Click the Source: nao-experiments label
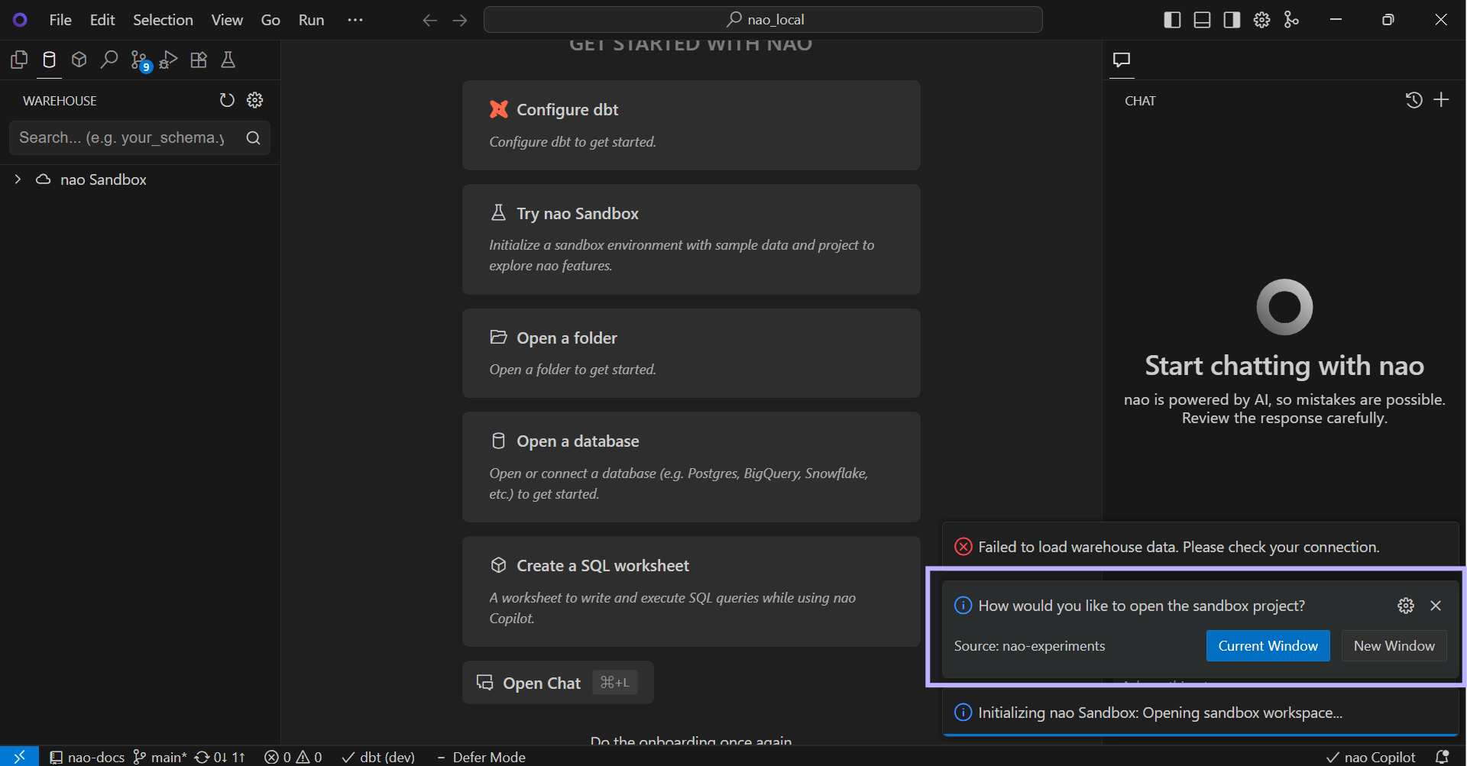The height and width of the screenshot is (766, 1467). 1029,646
